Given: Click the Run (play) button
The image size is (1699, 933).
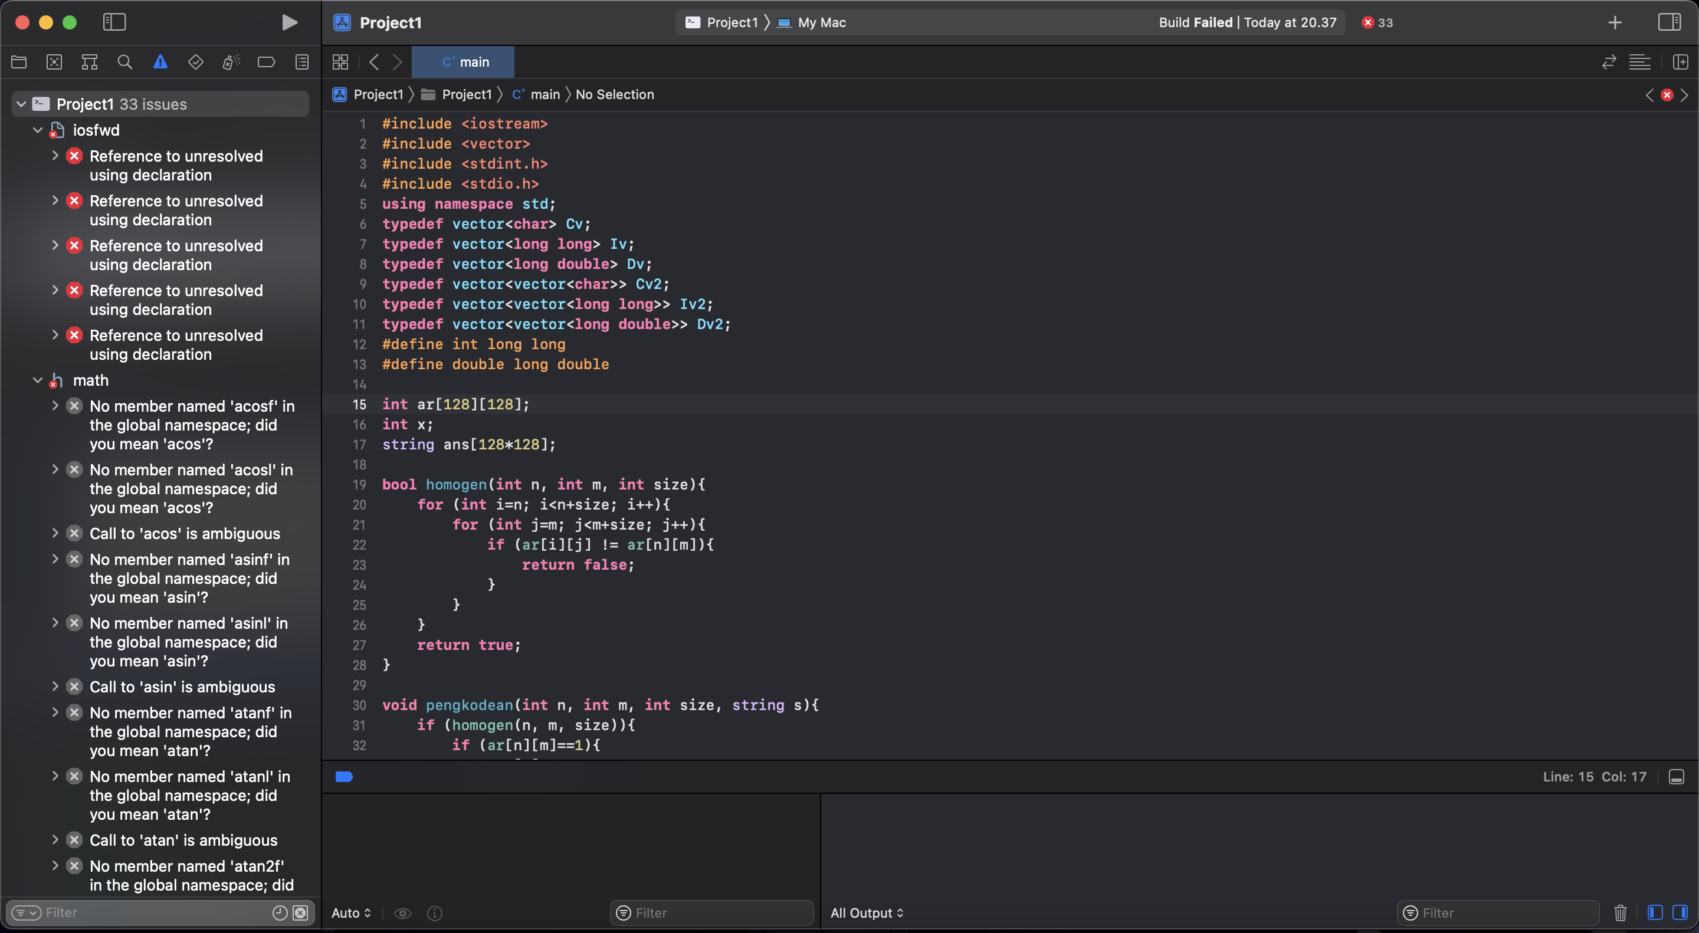Looking at the screenshot, I should tap(289, 22).
